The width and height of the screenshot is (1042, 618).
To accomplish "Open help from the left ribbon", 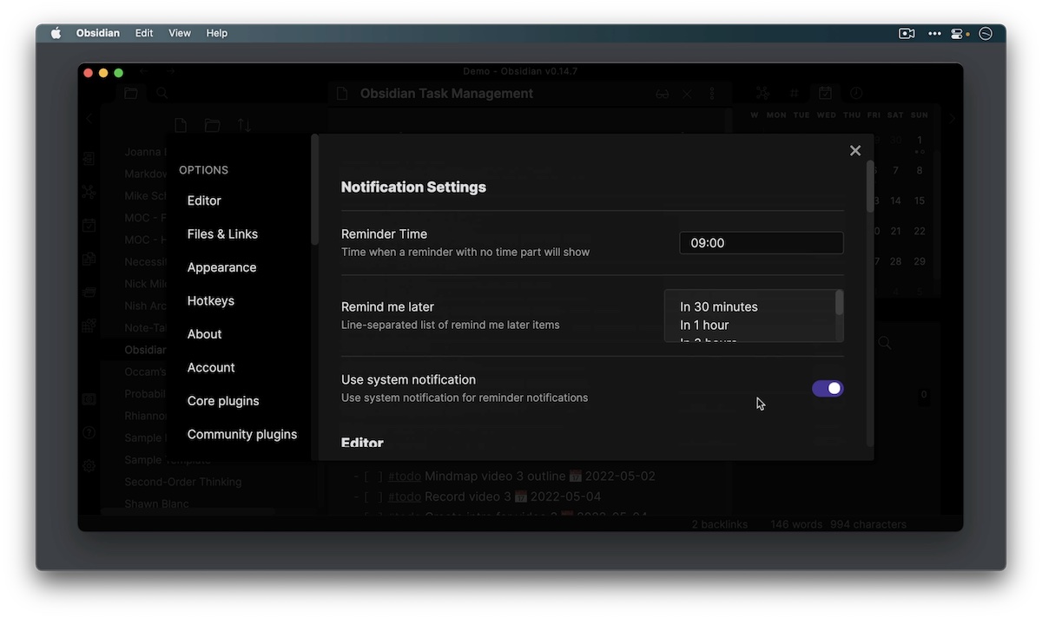I will pos(89,432).
